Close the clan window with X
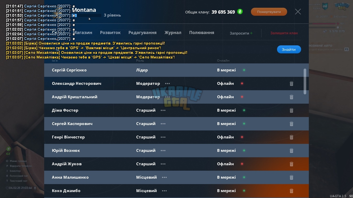The width and height of the screenshot is (353, 198). point(298,12)
